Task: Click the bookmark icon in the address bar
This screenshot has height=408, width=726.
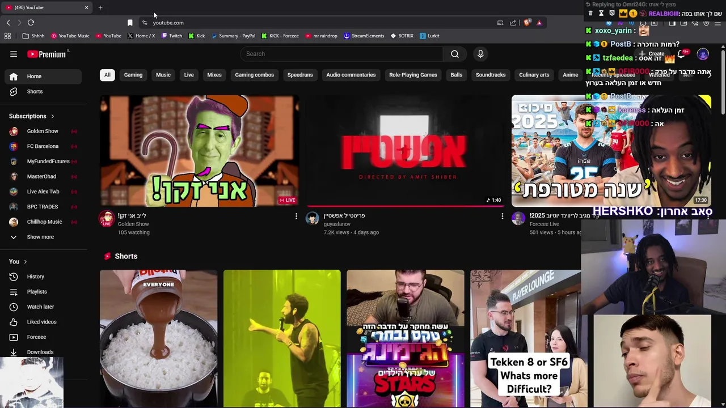Action: tap(130, 23)
